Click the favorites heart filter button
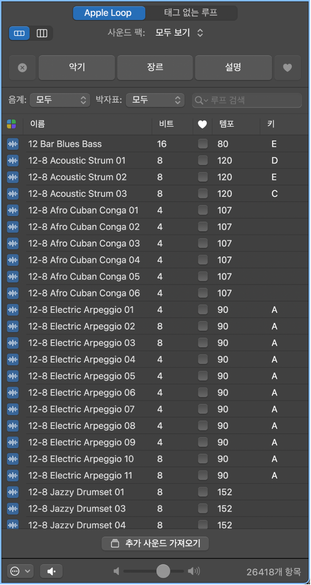 pos(287,68)
